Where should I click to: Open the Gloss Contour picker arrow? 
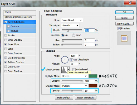click(x=68, y=70)
